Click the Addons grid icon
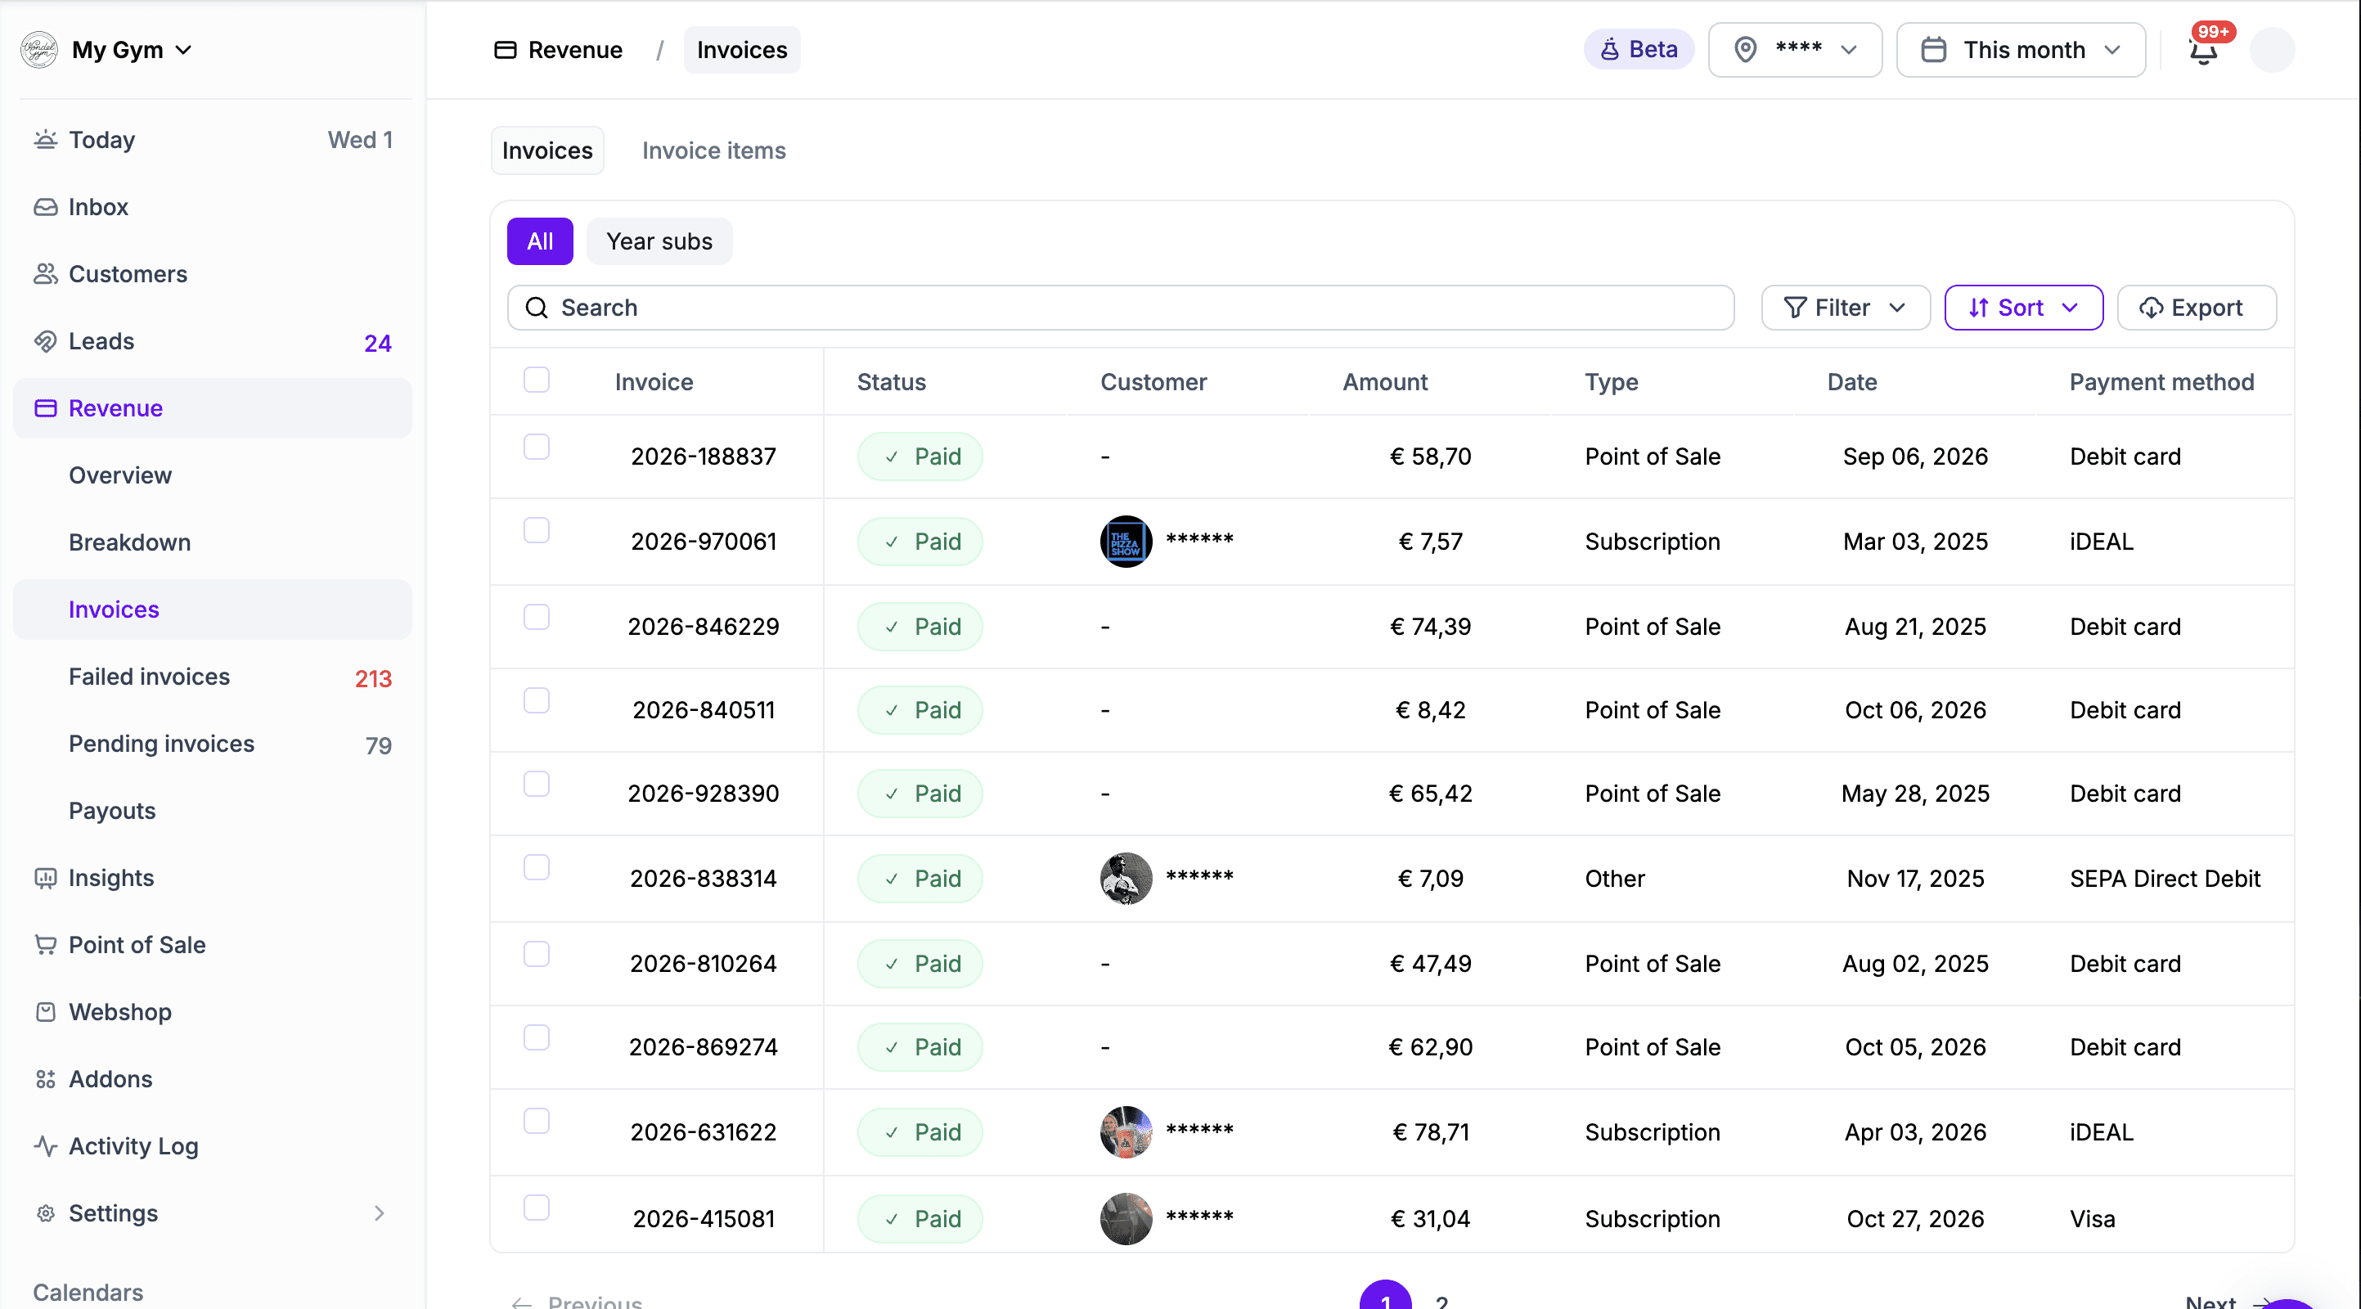Image resolution: width=2361 pixels, height=1309 pixels. 45,1079
